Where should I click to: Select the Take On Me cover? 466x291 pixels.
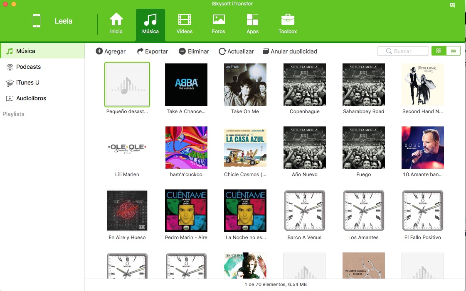pyautogui.click(x=245, y=85)
